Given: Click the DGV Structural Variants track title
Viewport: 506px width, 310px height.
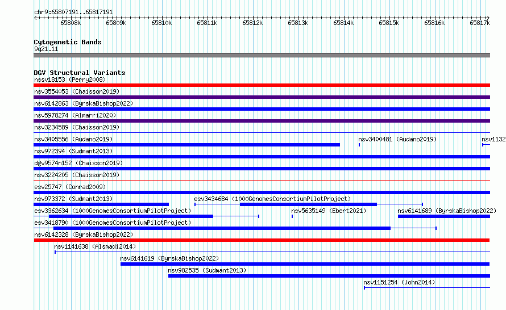Looking at the screenshot, I should 80,73.
